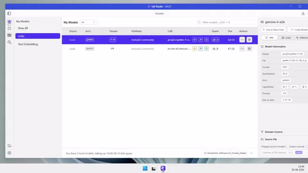This screenshot has height=173, width=308.
Task: Open more actions ellipsis for gemma row
Action: pos(242,39)
